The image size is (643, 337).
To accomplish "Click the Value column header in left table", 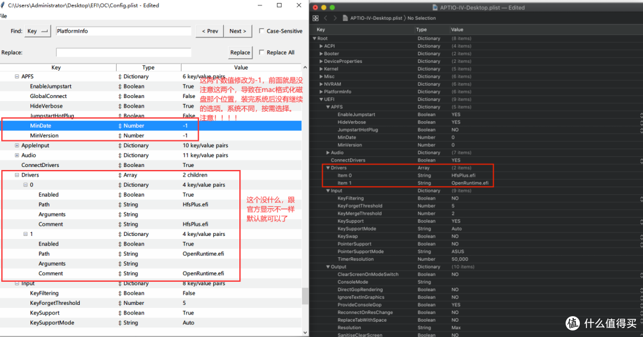I will click(x=241, y=68).
